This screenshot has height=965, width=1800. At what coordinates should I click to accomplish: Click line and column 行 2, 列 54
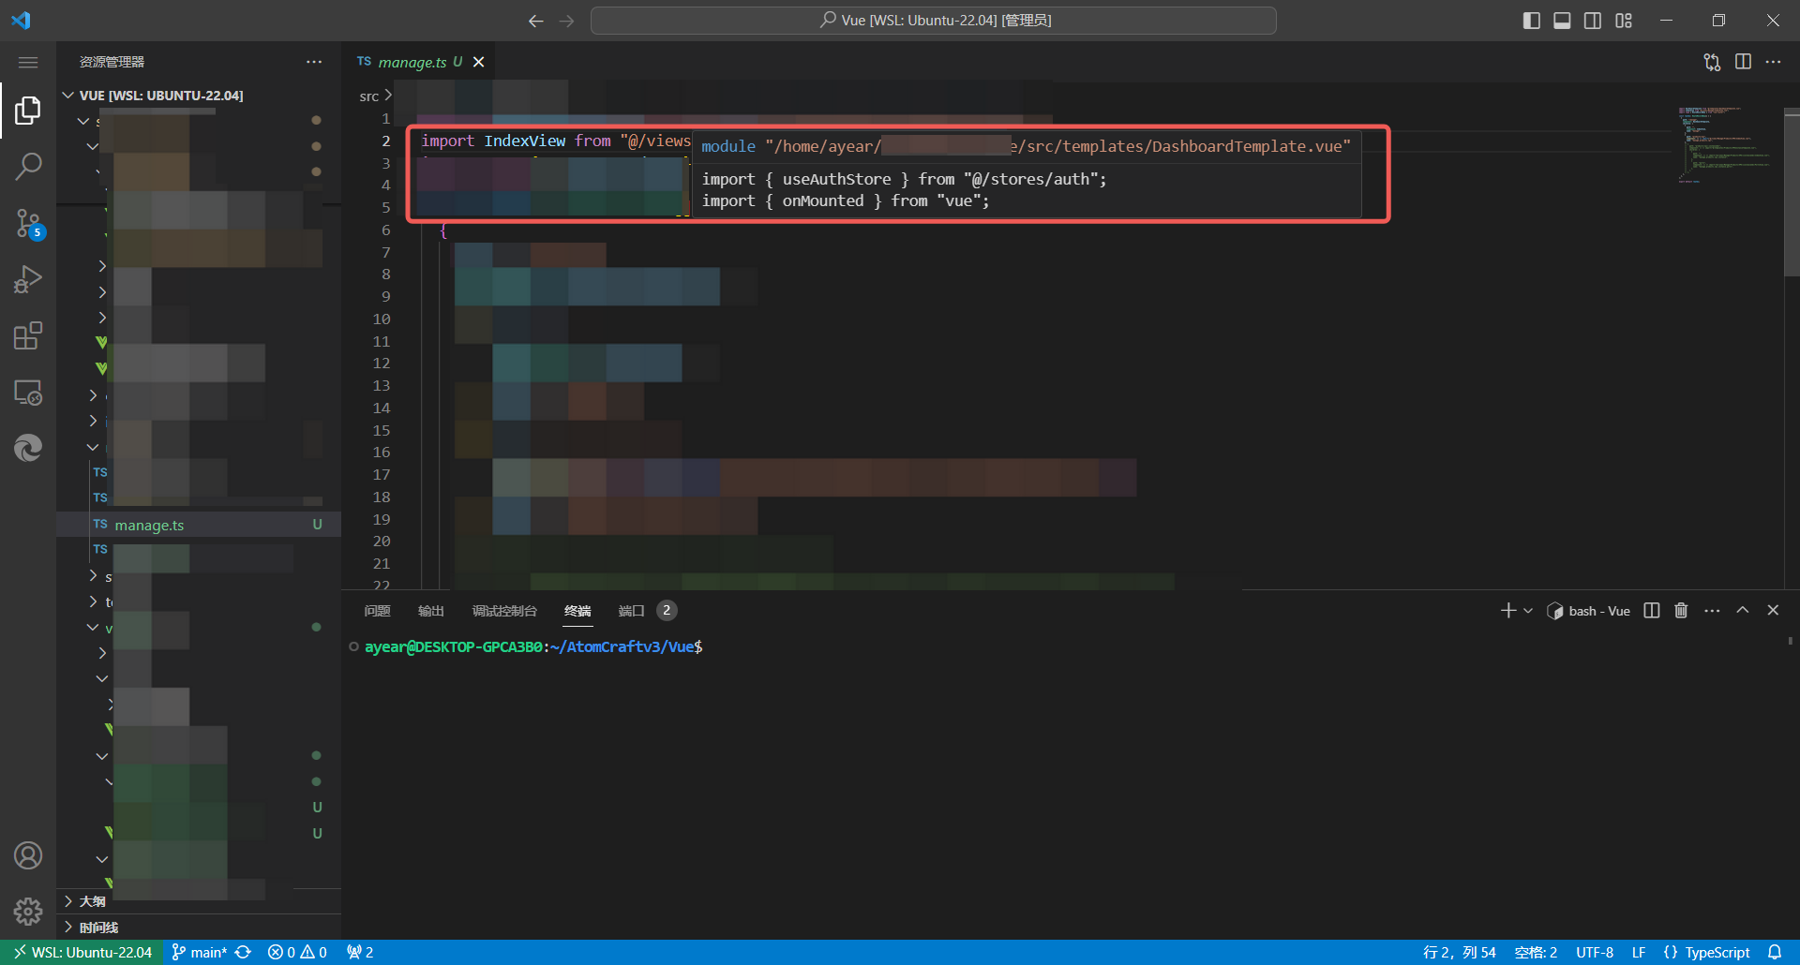click(1459, 952)
